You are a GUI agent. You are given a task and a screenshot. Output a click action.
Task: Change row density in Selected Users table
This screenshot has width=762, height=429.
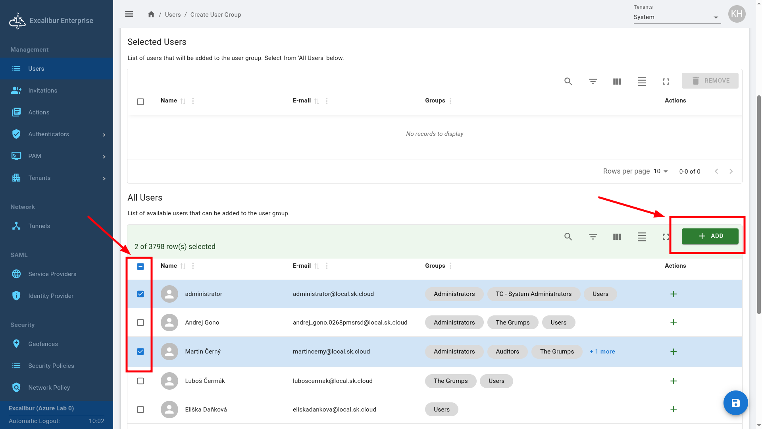[641, 81]
